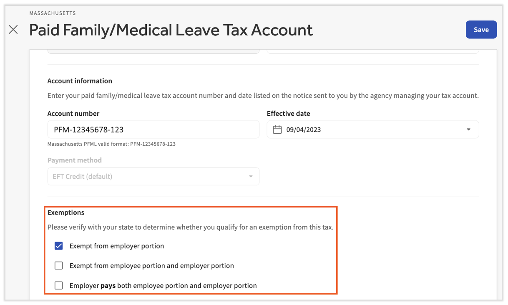Expand the Effective date dropdown arrow
Image resolution: width=508 pixels, height=305 pixels.
(x=468, y=130)
